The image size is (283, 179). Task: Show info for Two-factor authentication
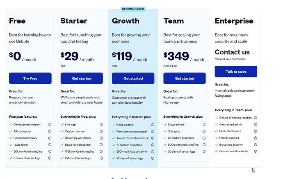point(153,138)
